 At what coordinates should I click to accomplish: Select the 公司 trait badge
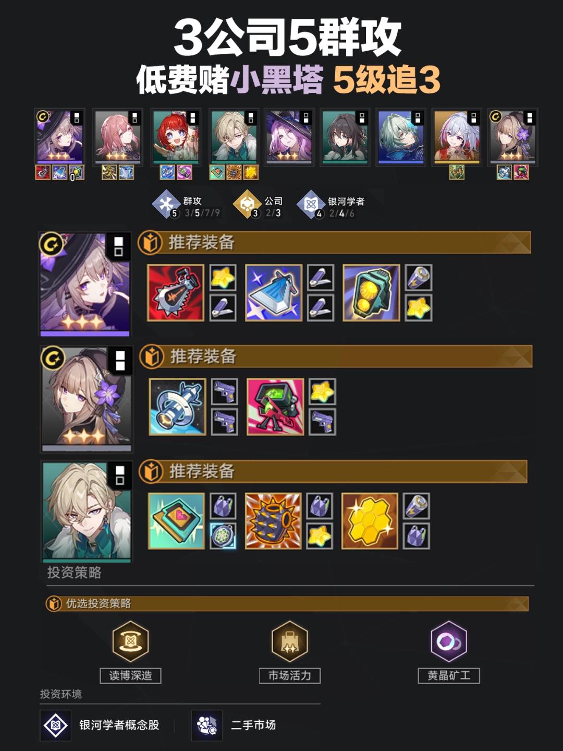click(x=258, y=206)
